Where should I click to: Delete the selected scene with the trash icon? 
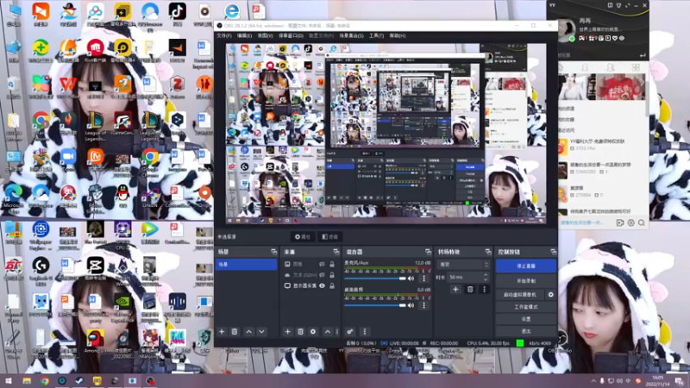(235, 332)
